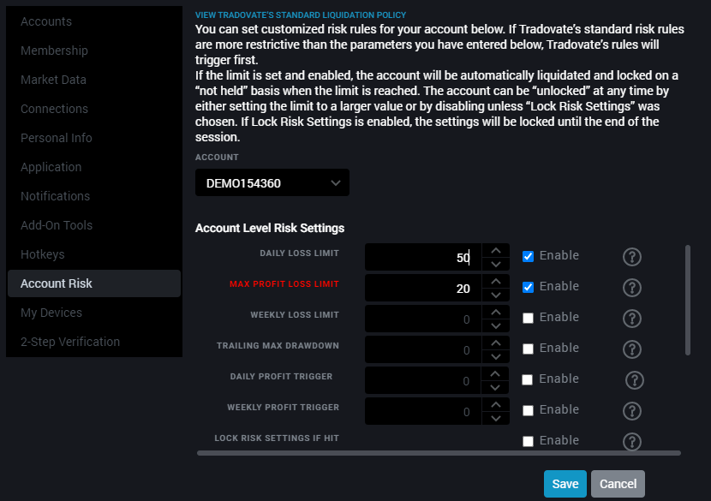This screenshot has height=501, width=711.
Task: Open Daily Profit Trigger help icon
Action: [634, 380]
